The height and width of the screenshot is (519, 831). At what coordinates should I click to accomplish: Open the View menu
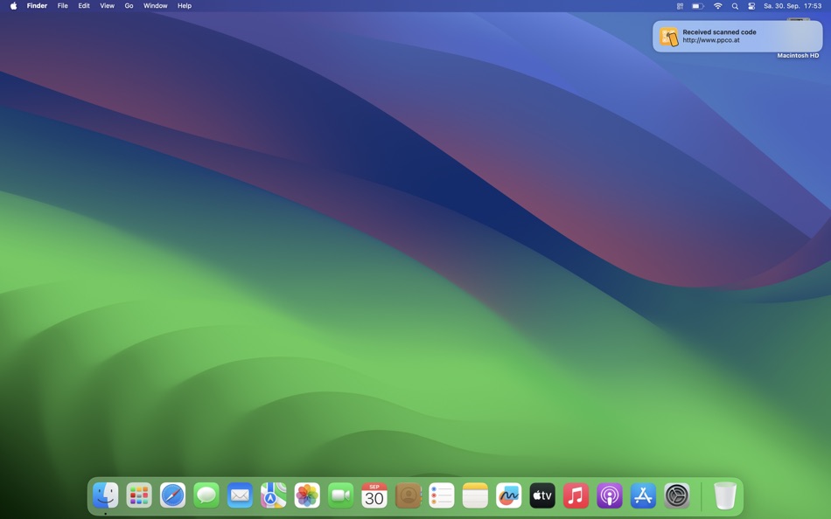coord(107,6)
